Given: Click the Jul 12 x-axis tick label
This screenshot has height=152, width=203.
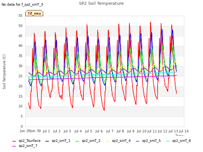Looking at the screenshot, I should pyautogui.click(x=163, y=131).
